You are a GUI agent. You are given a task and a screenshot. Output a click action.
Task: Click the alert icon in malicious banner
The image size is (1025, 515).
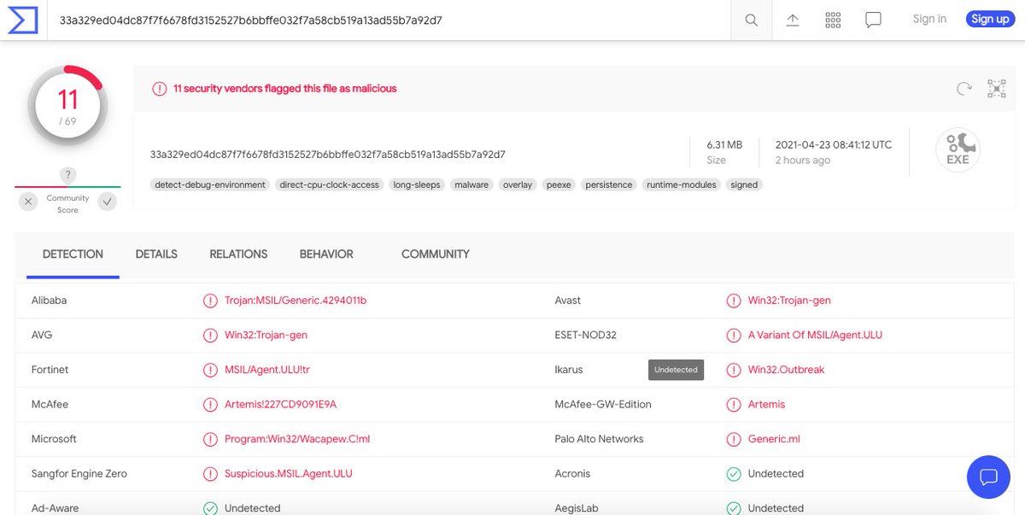click(159, 88)
